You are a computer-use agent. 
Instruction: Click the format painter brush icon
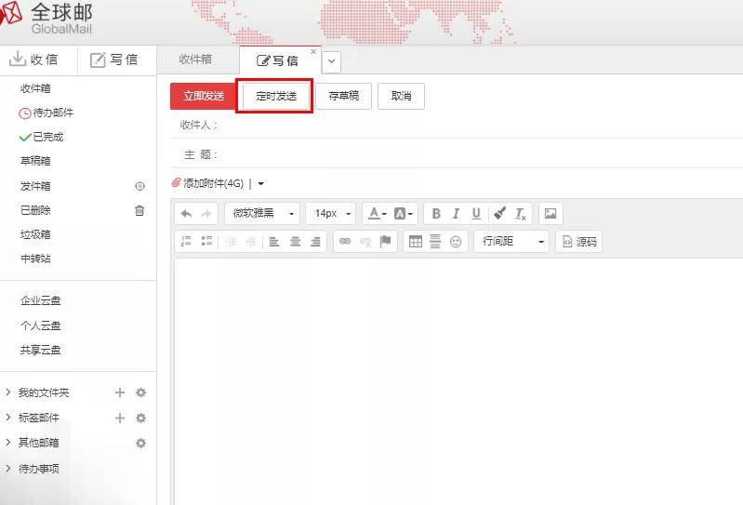499,214
